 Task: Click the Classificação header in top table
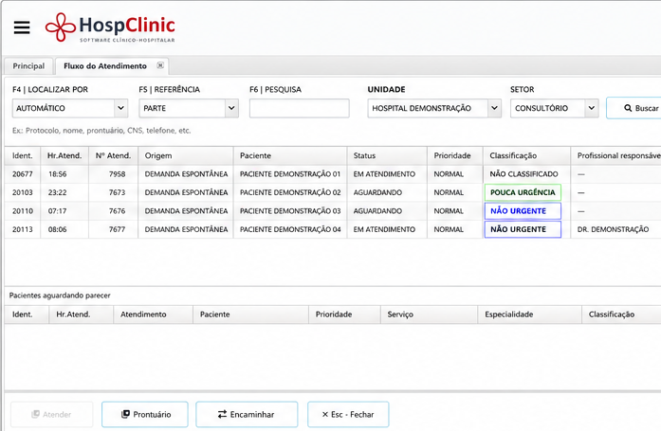coord(526,155)
